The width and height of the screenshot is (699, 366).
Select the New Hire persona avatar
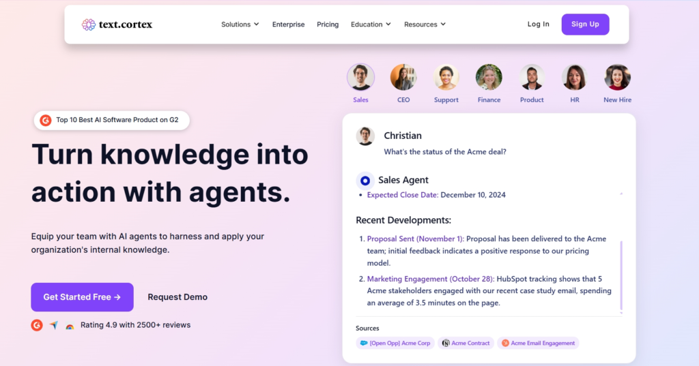(x=617, y=77)
